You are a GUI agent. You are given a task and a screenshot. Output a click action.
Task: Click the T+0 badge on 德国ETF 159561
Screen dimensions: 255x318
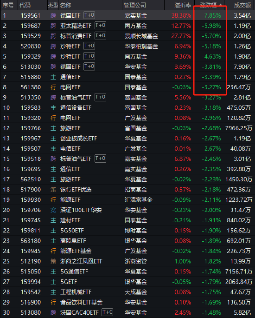click(x=89, y=15)
